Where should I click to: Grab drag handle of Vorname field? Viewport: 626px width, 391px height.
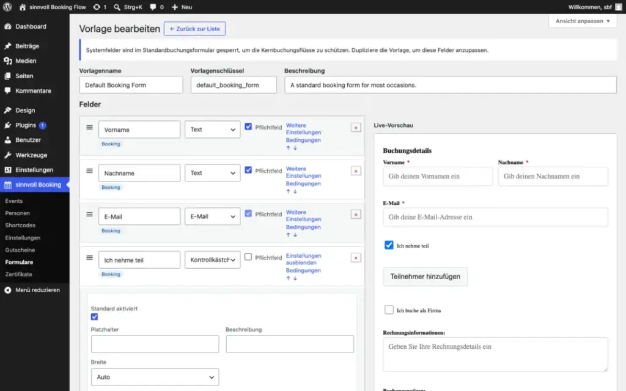(89, 127)
